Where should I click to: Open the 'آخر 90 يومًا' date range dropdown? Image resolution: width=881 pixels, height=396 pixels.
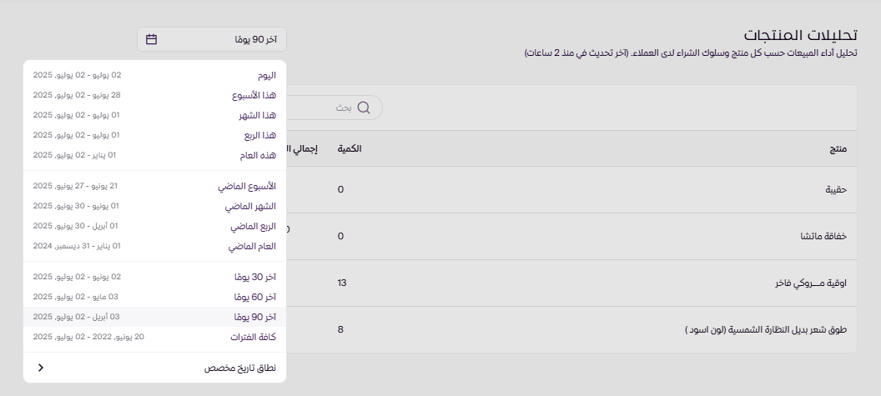(212, 39)
